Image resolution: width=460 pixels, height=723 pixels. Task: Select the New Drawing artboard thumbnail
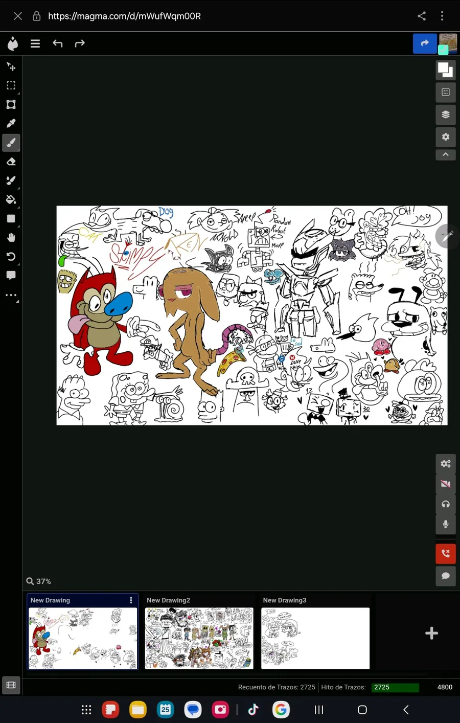[x=83, y=638]
